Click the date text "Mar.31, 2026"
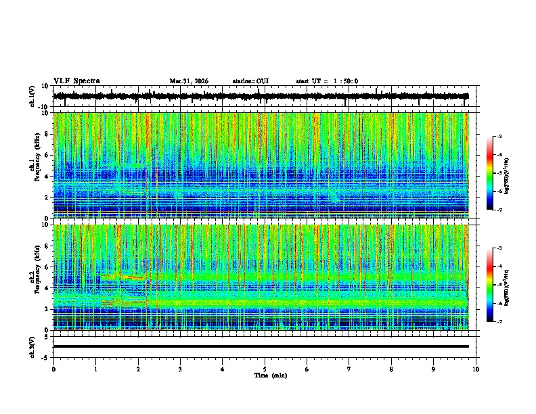The width and height of the screenshot is (536, 414). [189, 81]
